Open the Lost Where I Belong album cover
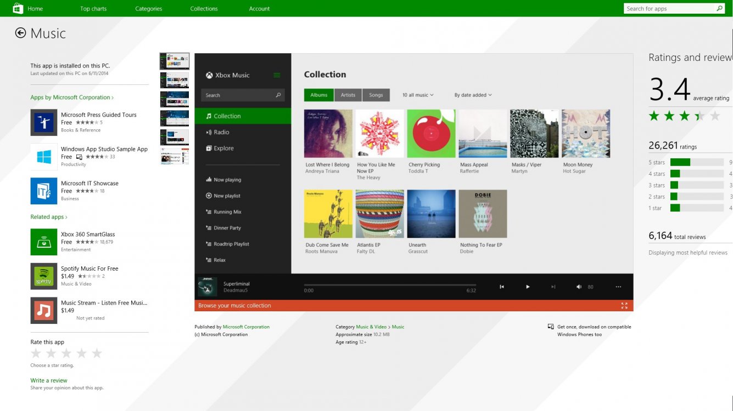Viewport: 733px width, 411px height. click(x=328, y=134)
